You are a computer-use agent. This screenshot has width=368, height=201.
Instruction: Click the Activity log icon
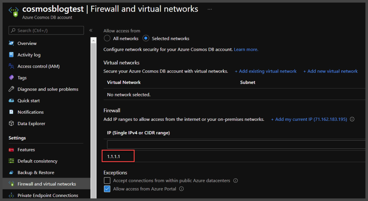tap(11, 55)
